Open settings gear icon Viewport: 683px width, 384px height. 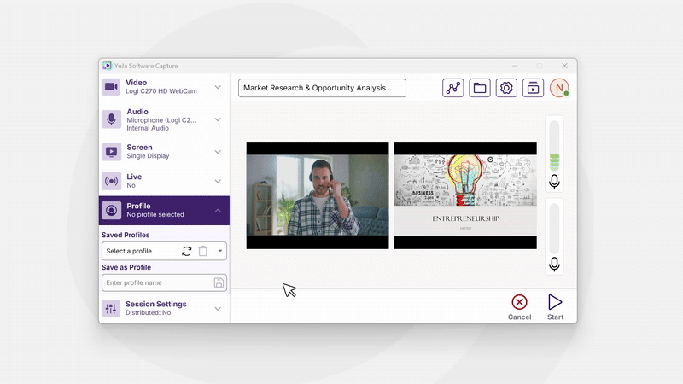coord(506,88)
